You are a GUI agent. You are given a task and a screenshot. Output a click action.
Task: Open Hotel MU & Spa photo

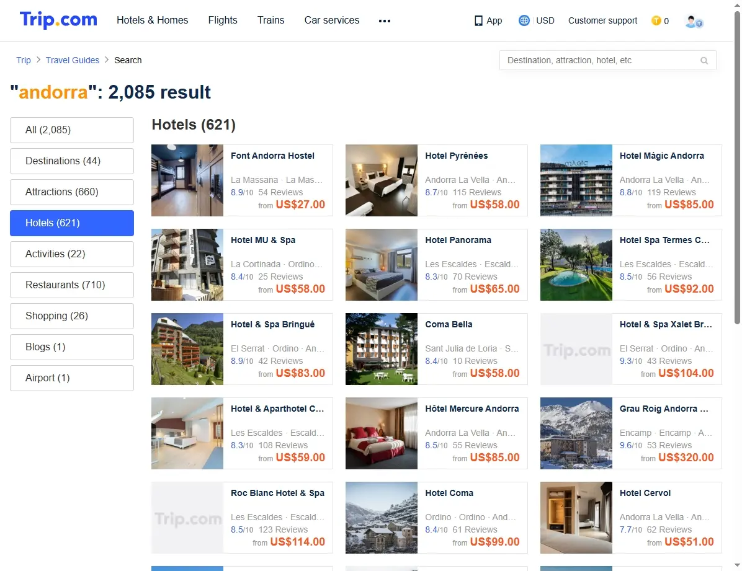pos(187,265)
